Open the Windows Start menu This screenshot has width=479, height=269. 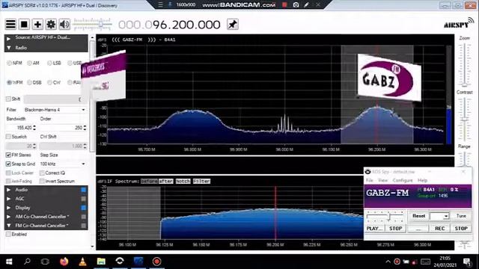click(9, 262)
